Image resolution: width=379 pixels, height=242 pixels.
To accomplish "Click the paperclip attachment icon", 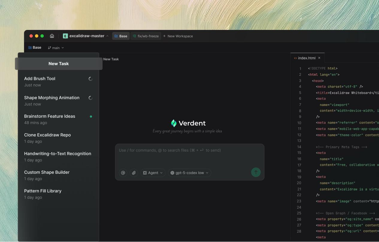I will tap(134, 173).
